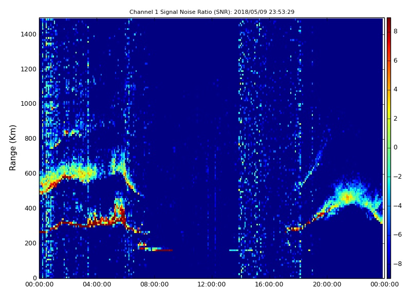
Task: Click the 1000 range tick label
Action: click(x=29, y=104)
